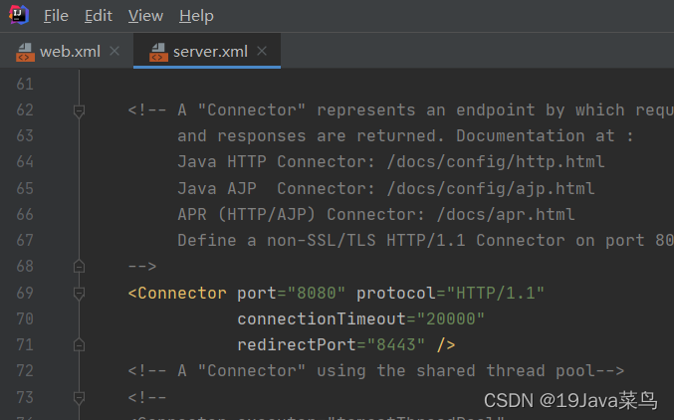Click the port value "8080"
Screen dimensions: 674x420
click(317, 294)
